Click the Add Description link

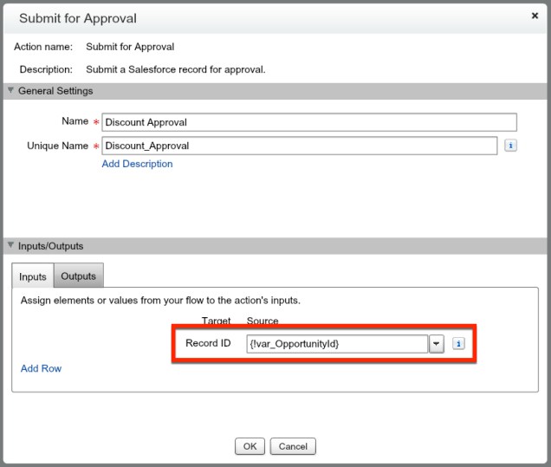point(137,164)
